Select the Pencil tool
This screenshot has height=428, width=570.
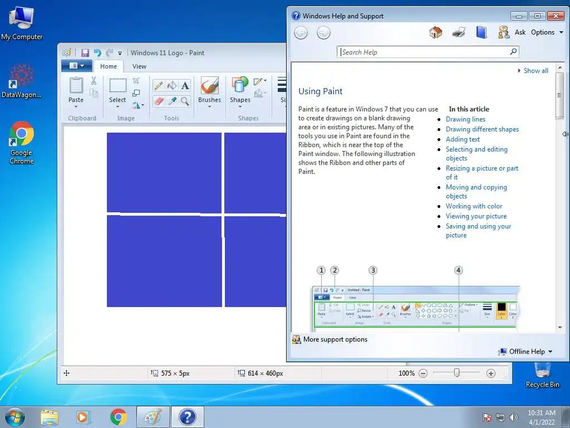(159, 85)
